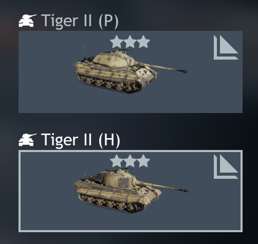This screenshot has height=244, width=258.
Task: Click the turret of the Tiger II (H) model
Action: pyautogui.click(x=118, y=179)
